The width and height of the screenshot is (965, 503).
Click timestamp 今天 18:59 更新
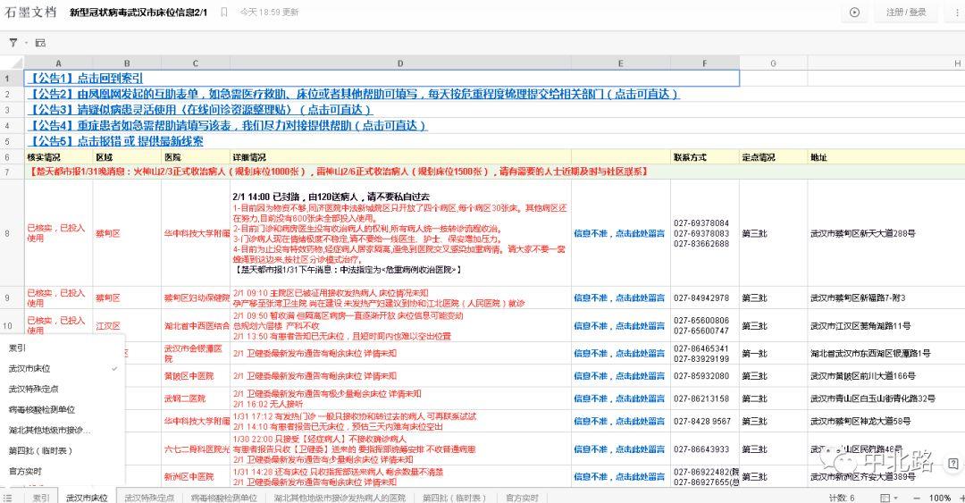pyautogui.click(x=269, y=12)
